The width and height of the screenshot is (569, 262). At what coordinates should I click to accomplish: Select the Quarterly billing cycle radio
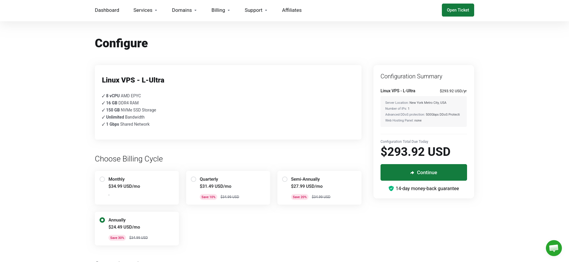click(194, 179)
